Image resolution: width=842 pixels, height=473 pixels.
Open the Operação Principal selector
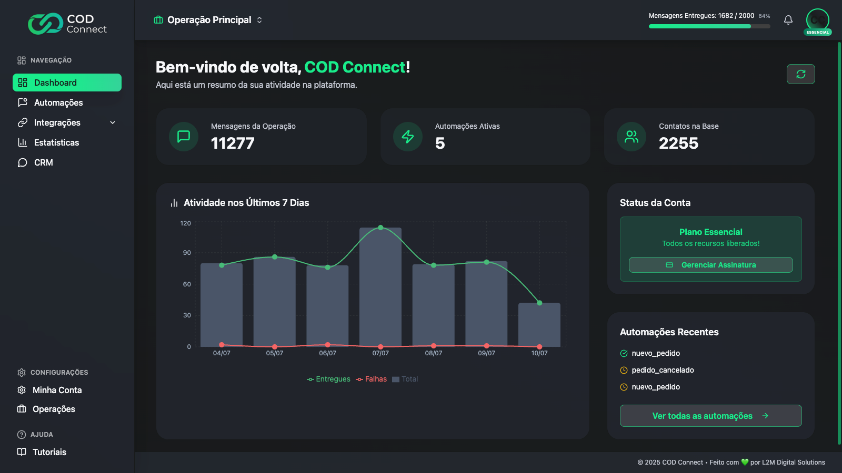[208, 20]
